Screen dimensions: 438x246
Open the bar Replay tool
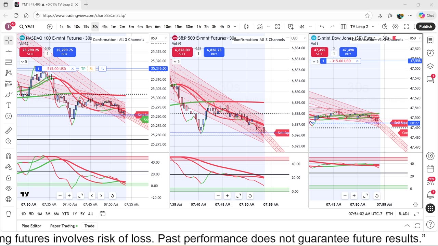[x=302, y=27]
